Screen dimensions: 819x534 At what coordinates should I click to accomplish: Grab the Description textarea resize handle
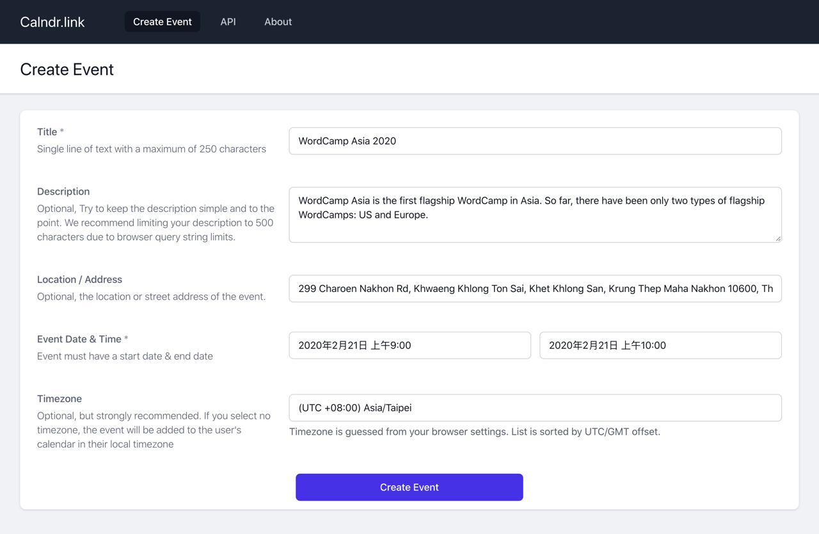click(x=777, y=238)
